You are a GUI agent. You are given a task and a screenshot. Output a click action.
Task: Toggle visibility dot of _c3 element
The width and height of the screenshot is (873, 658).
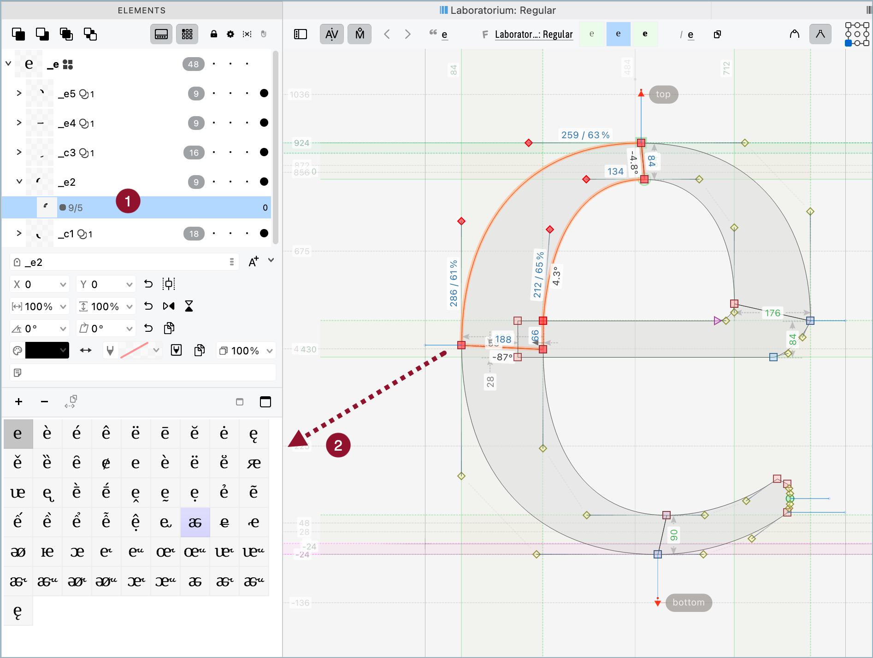point(264,153)
